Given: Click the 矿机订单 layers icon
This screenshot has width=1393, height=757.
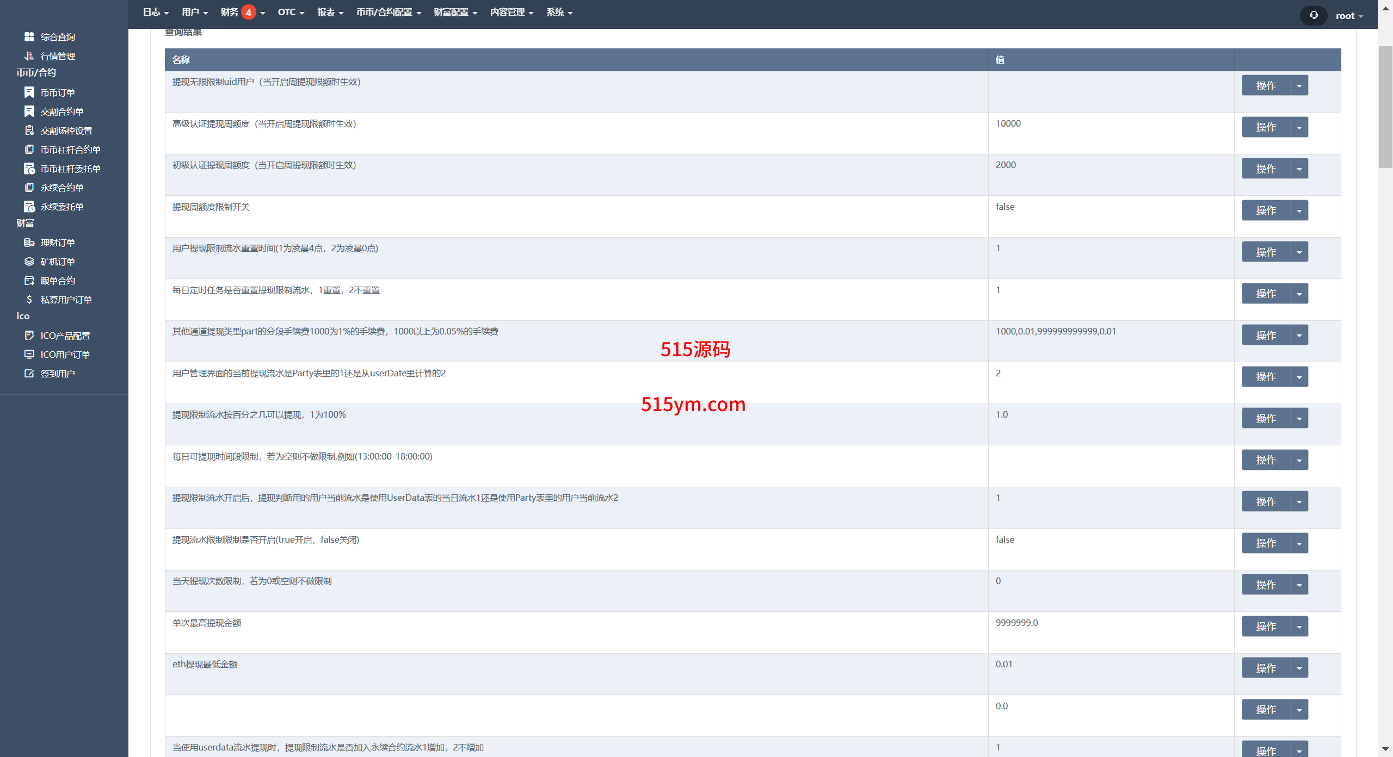Looking at the screenshot, I should (29, 262).
